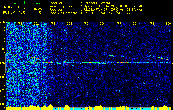Click the R820T2(RTL-SDR) SDR-Sharp 53.372MHz text
Screen dimensions: 173x110
(x=112, y=10)
